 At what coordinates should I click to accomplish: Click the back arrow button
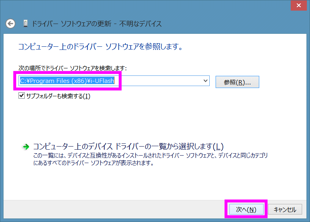click(x=11, y=24)
